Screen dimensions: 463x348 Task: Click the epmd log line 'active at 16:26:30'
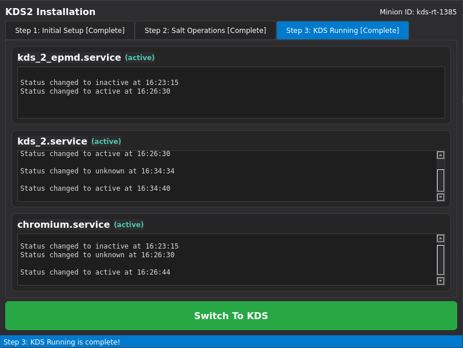tap(95, 91)
